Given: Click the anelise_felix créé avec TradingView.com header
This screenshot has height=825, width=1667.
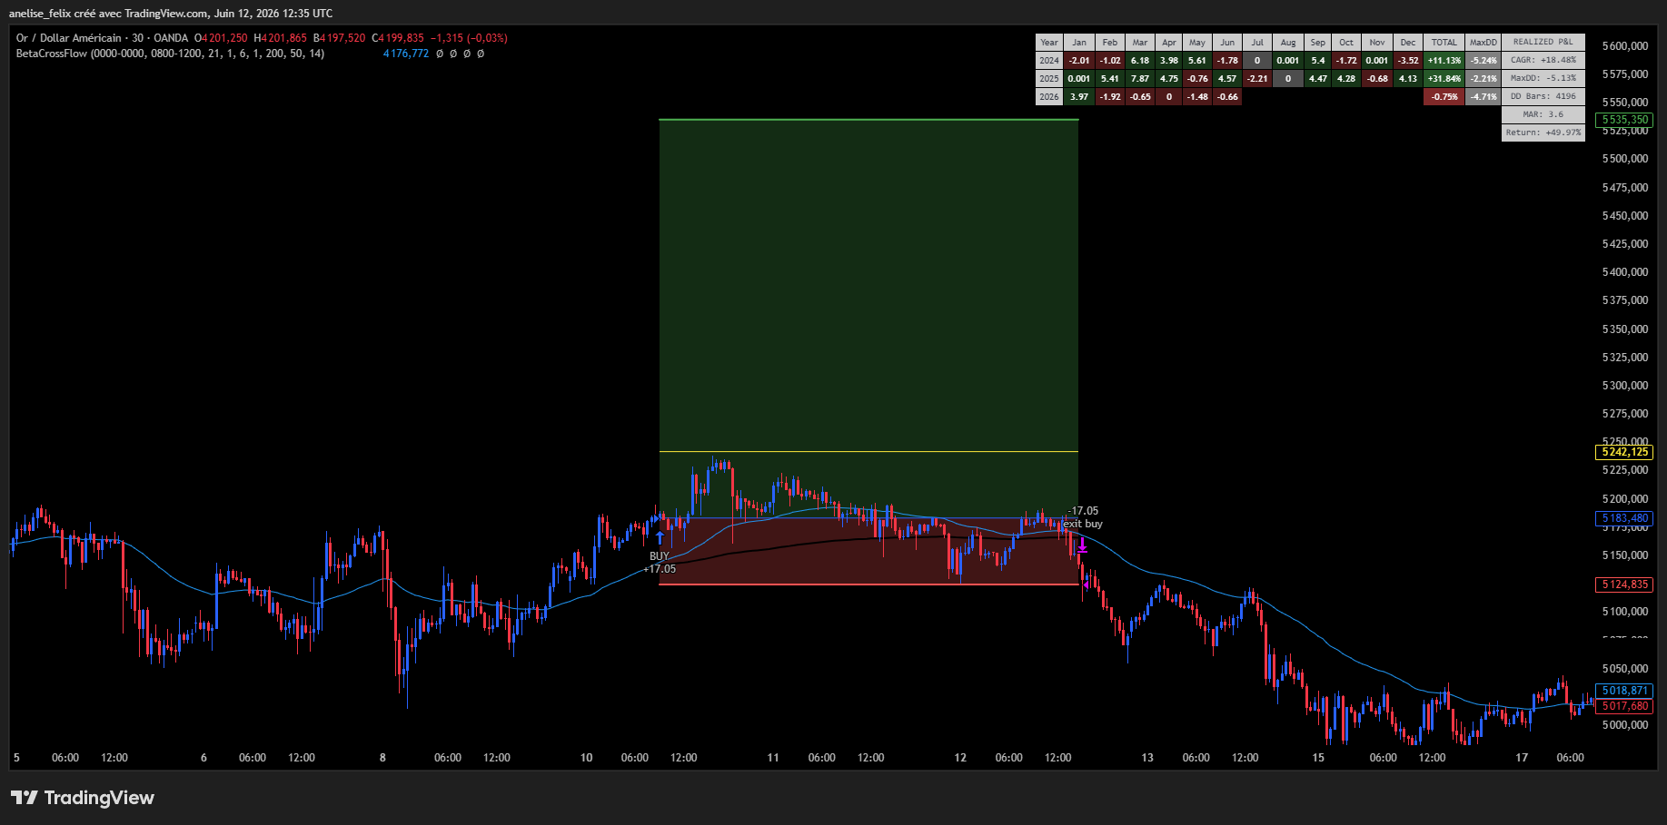Looking at the screenshot, I should pyautogui.click(x=171, y=14).
